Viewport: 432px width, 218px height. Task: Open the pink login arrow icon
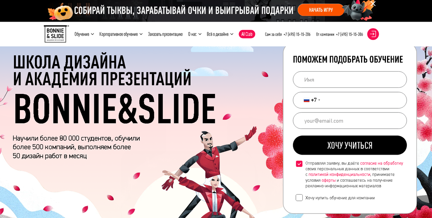tap(373, 34)
